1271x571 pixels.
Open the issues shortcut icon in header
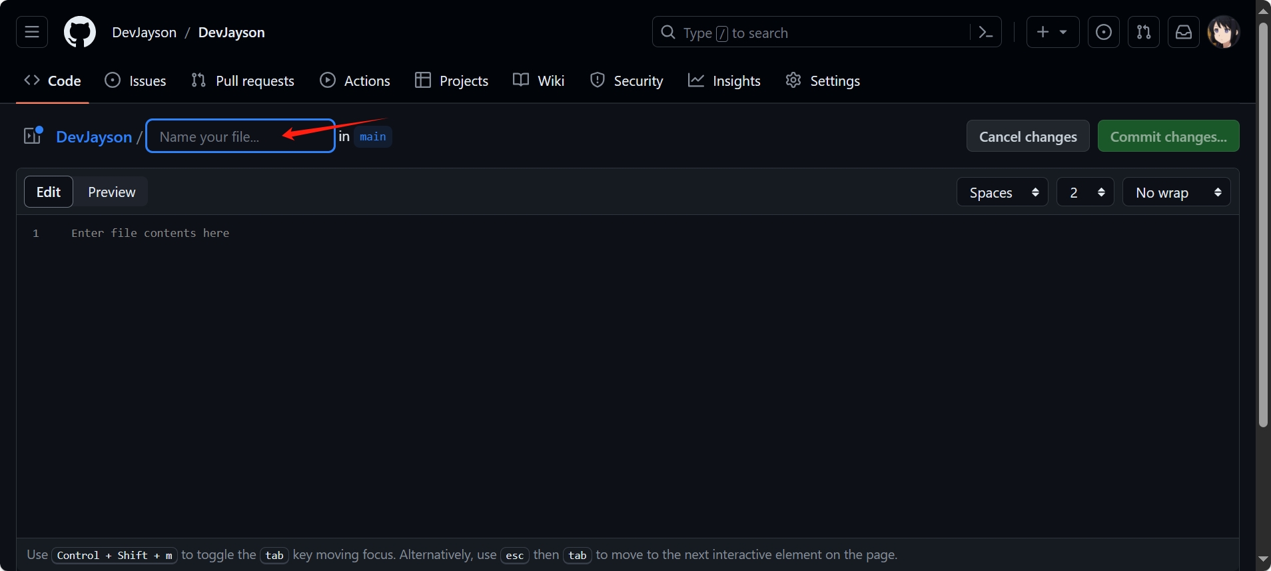point(1104,32)
